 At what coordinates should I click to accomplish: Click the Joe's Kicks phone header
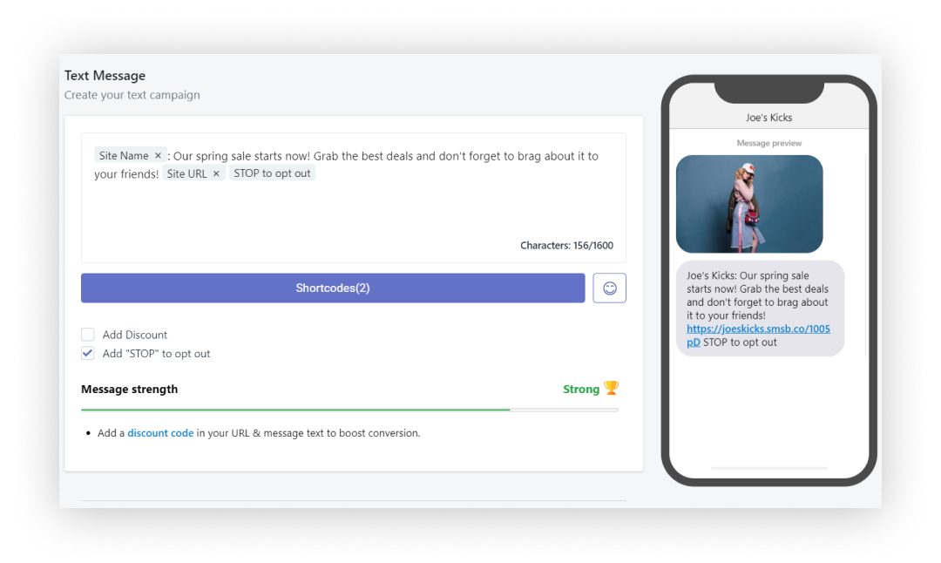(x=768, y=118)
